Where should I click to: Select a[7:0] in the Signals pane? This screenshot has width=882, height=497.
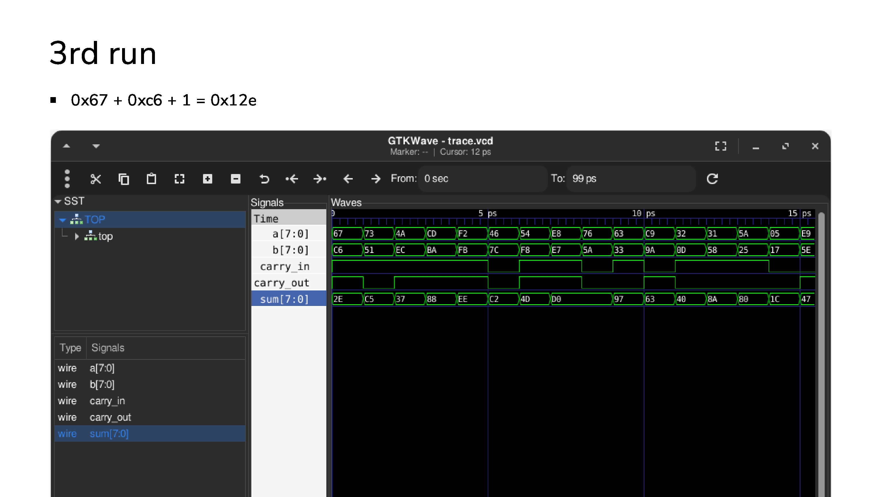coord(289,234)
